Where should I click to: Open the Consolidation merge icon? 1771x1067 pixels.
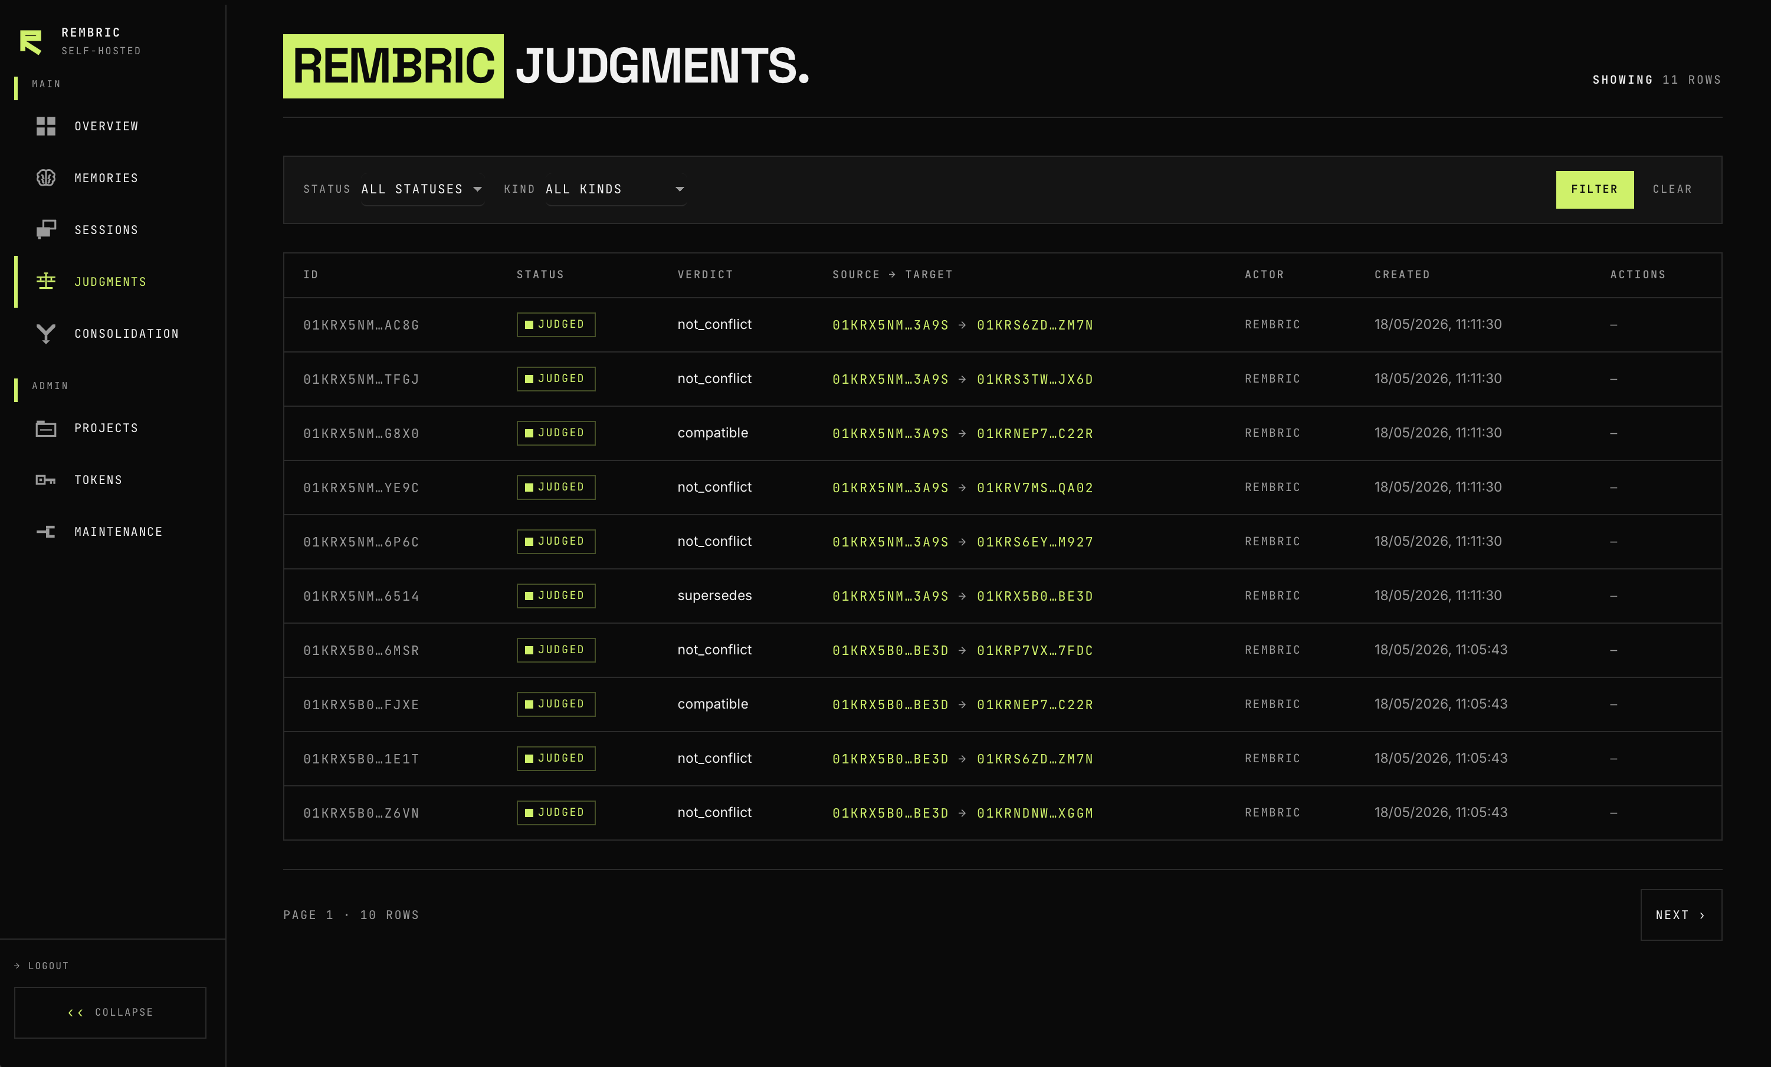click(46, 334)
